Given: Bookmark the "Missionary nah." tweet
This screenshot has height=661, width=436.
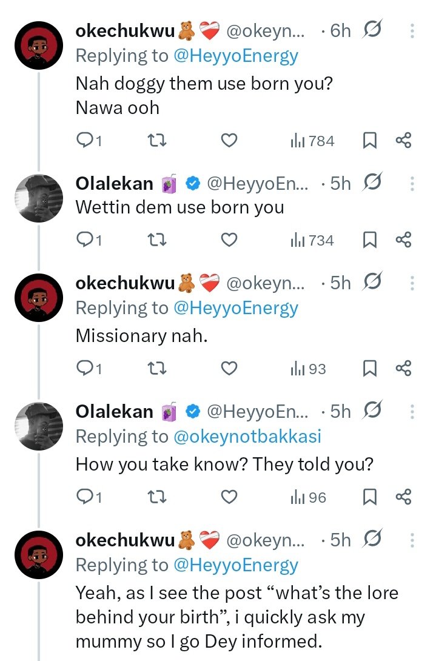Looking at the screenshot, I should [x=369, y=369].
